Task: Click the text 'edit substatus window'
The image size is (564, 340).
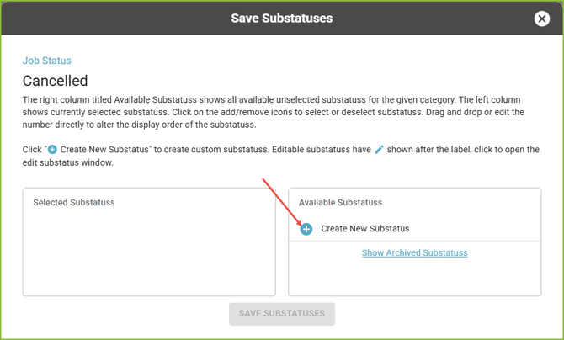Action: (x=67, y=162)
